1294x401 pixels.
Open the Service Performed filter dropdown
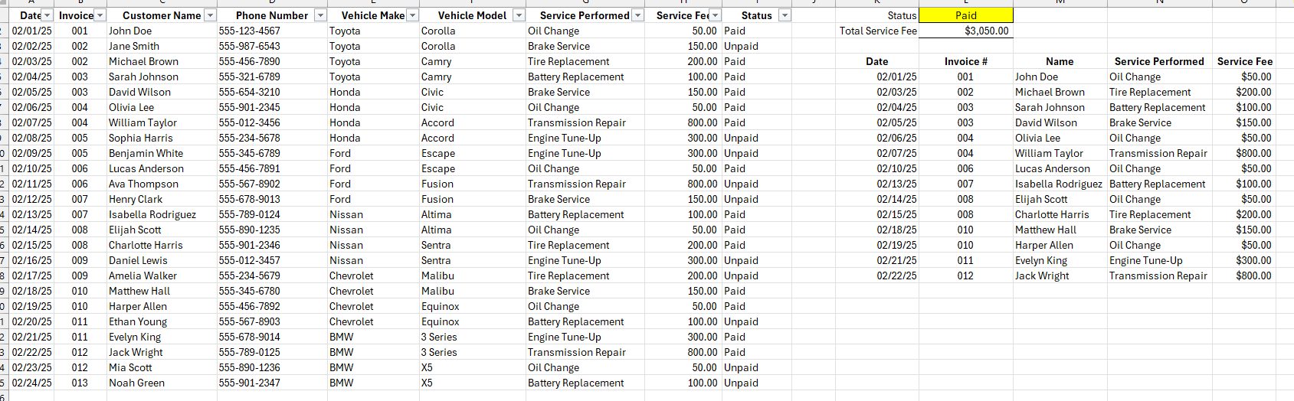(637, 15)
